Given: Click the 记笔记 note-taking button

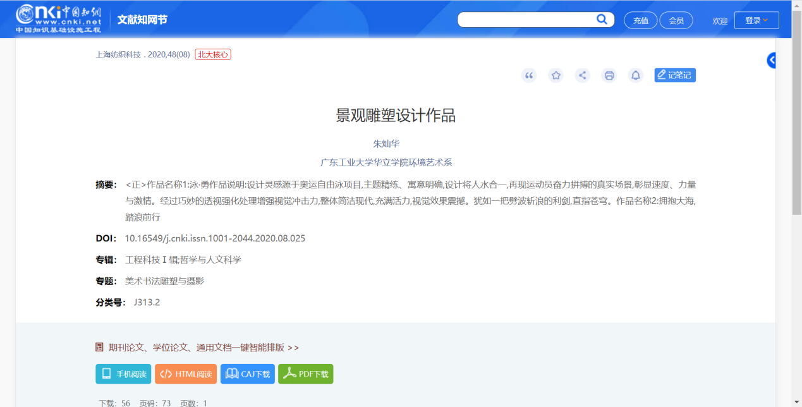Looking at the screenshot, I should coord(674,75).
